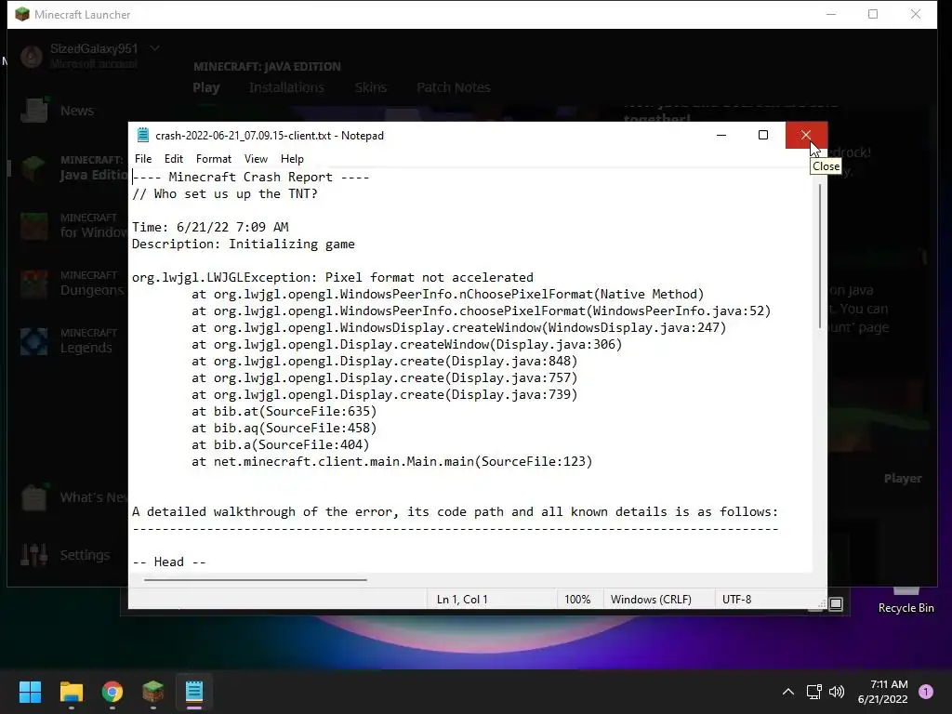Close the Notepad crash report window
Image resolution: width=952 pixels, height=714 pixels.
pos(806,135)
